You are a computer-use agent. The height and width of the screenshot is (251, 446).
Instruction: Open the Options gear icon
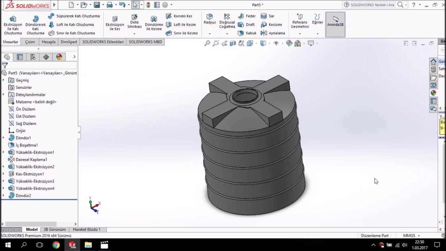coord(165,5)
